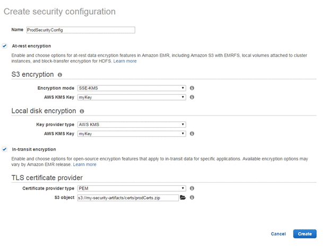This screenshot has width=329, height=249.
Task: Click info icon beside S3 object field
Action: point(192,198)
